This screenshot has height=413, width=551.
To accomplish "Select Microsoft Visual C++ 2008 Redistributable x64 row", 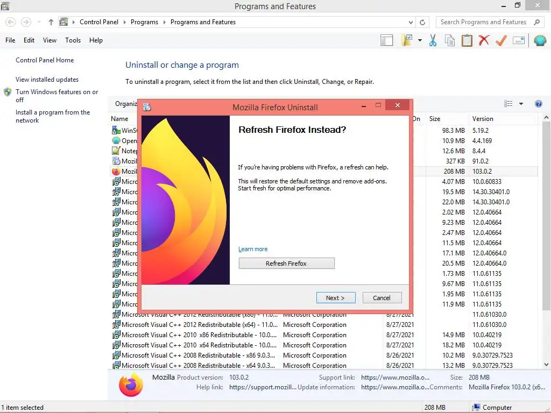I will point(323,366).
